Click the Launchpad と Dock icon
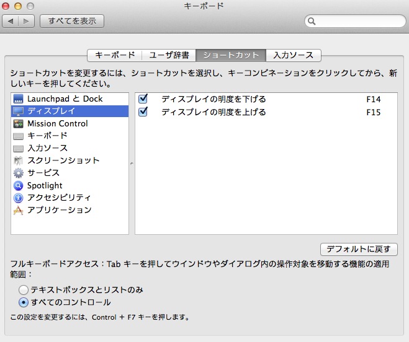This screenshot has width=409, height=342. [18, 99]
